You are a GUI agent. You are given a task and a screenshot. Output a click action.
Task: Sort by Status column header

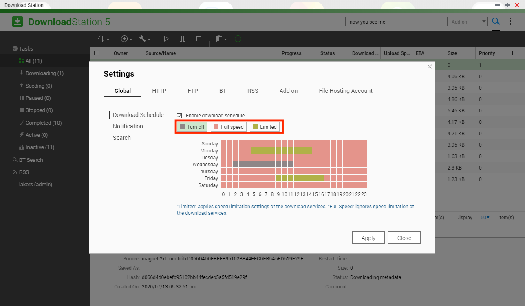(333, 53)
